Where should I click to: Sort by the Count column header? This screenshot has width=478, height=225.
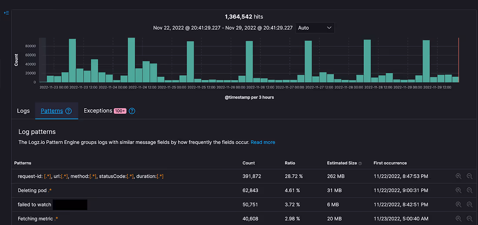pos(249,163)
